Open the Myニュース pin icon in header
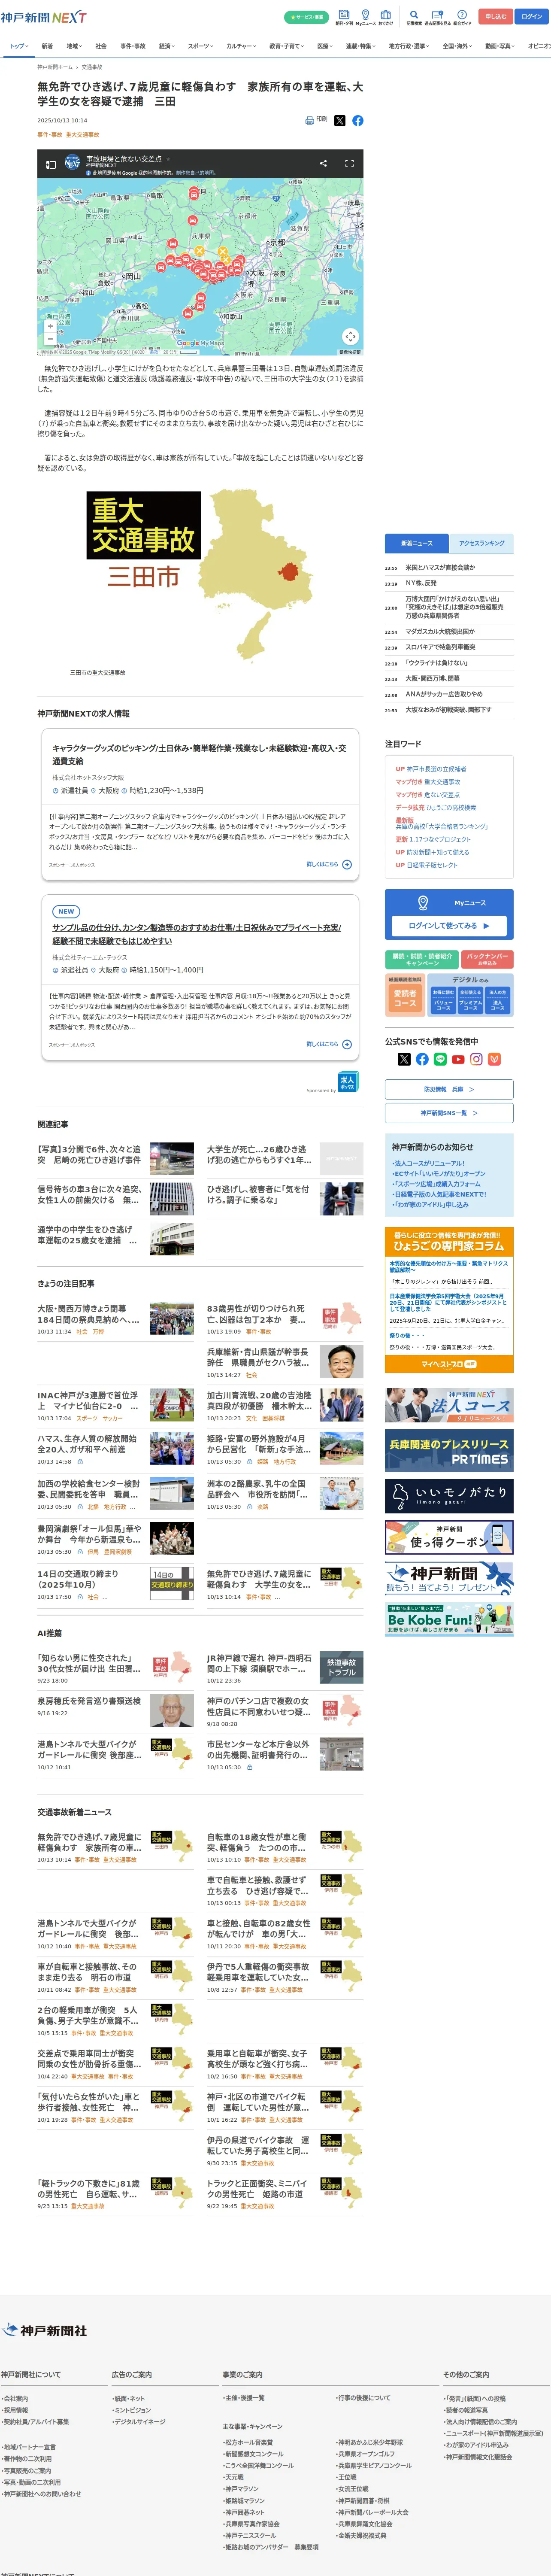This screenshot has width=551, height=2576. pyautogui.click(x=366, y=17)
